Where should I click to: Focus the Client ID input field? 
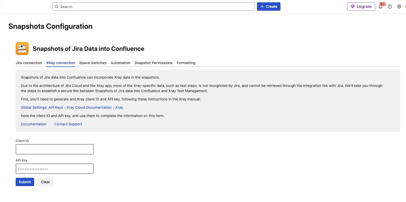[x=54, y=149]
